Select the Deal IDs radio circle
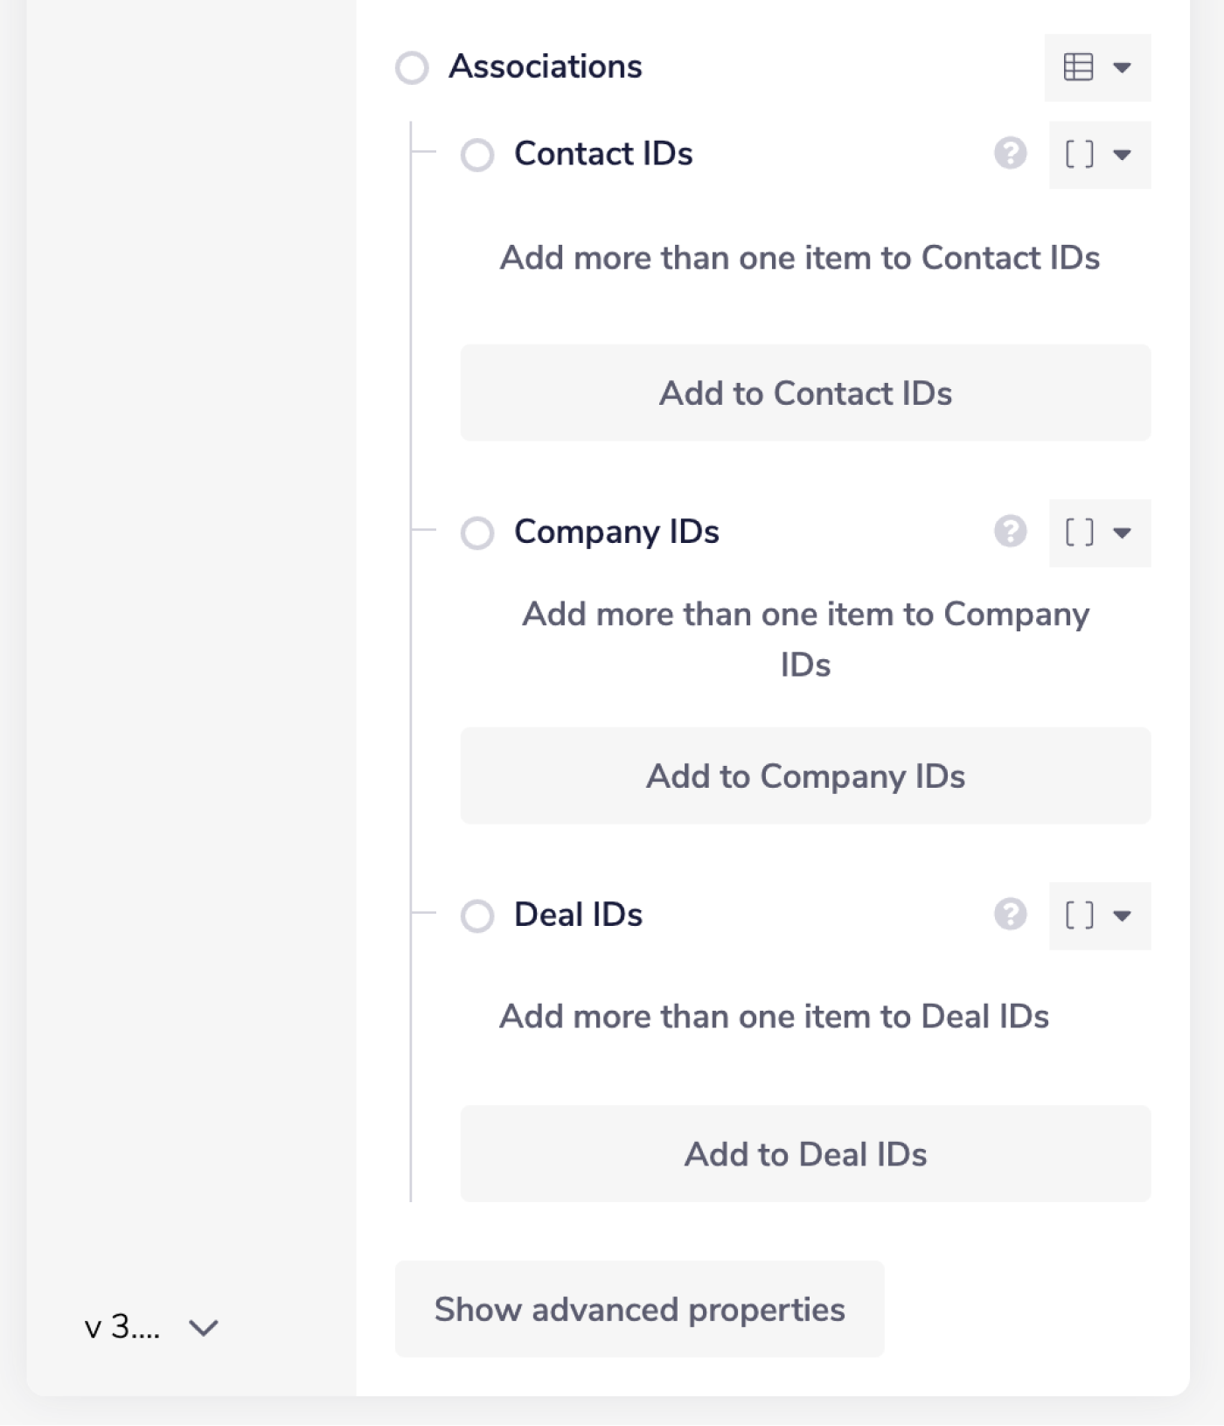 point(478,916)
